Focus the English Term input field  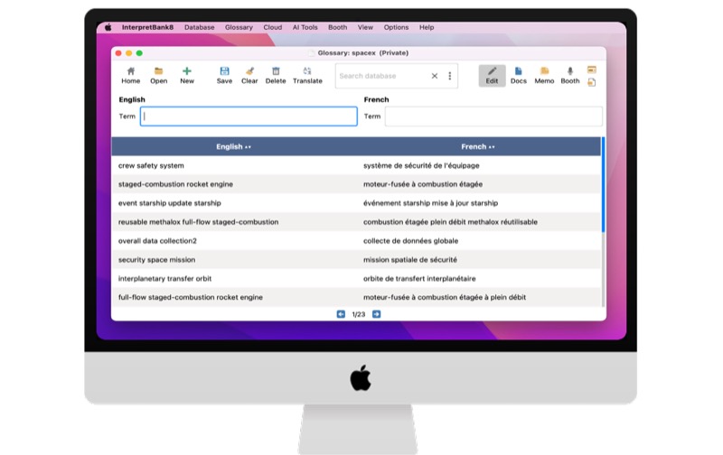tap(249, 116)
